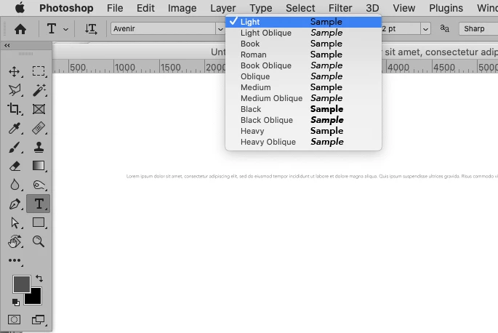The image size is (498, 333).
Task: Open the Apple menu
Action: pos(20,7)
